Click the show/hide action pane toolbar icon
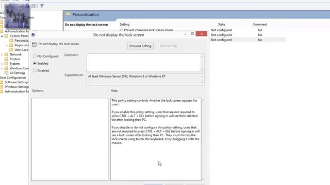Viewport: 330px width, 185px height. (x=34, y=6)
